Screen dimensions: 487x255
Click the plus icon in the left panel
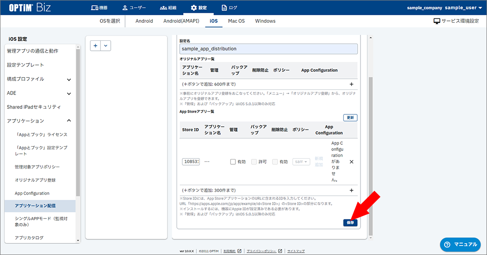coord(96,46)
